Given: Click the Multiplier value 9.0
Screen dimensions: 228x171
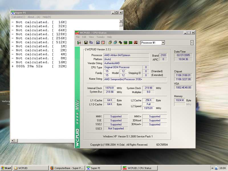Looking at the screenshot, I should click(x=148, y=92).
